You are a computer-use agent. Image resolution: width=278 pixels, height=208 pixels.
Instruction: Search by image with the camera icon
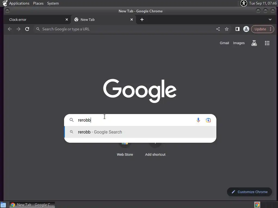click(208, 120)
